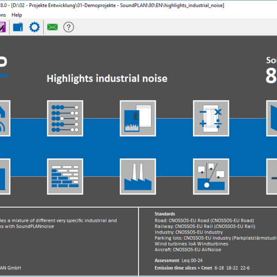
Task: Open settings with the blue gear icon
Action: (x=35, y=27)
